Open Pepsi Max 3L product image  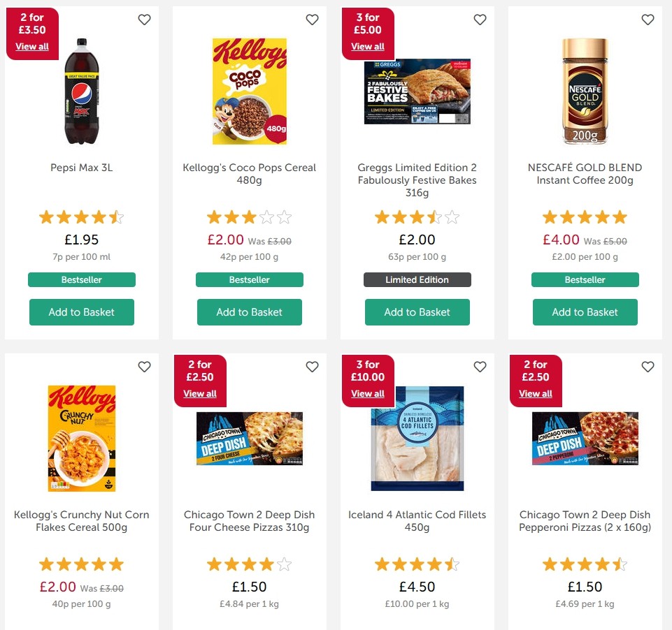click(82, 91)
